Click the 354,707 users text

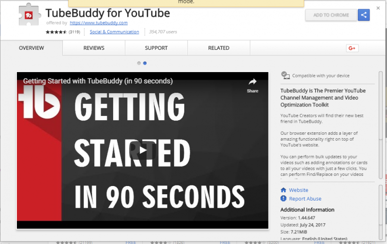(163, 32)
